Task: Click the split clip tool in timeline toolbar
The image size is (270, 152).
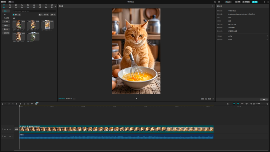Action: pyautogui.click(x=17, y=104)
